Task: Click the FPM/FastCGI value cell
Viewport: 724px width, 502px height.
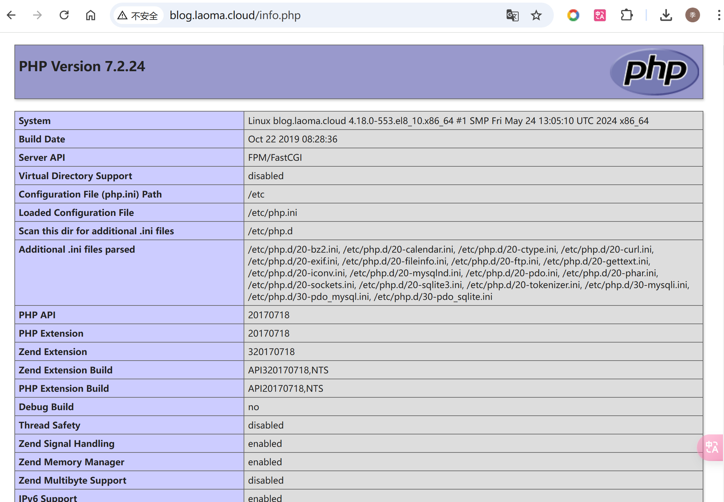Action: click(x=275, y=157)
